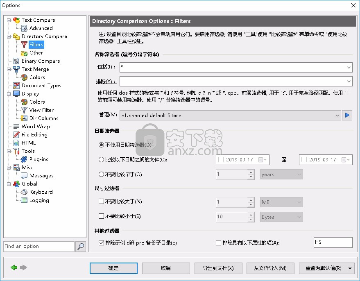
Task: Click the Messages speech bubble icon
Action: pos(24,176)
